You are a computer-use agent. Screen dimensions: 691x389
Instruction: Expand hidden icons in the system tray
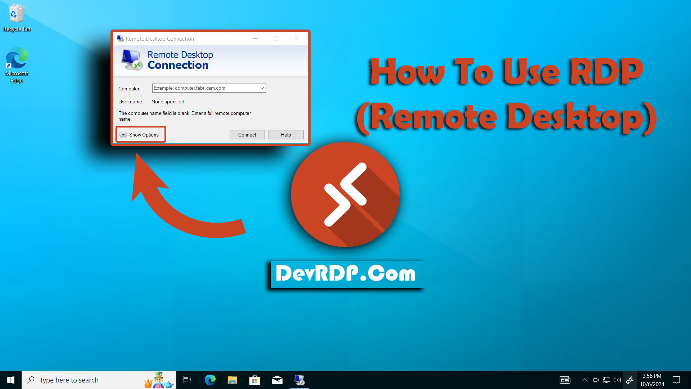585,380
